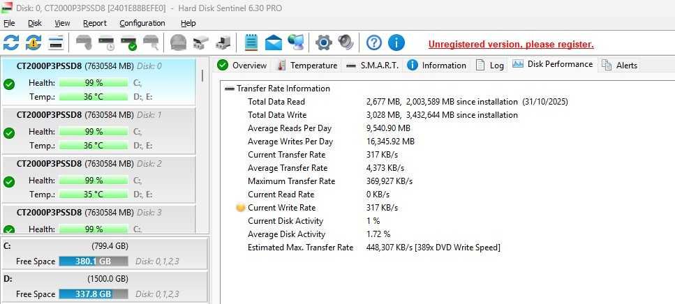
Task: Click the refresh icon with warning triangle
Action: tap(34, 43)
